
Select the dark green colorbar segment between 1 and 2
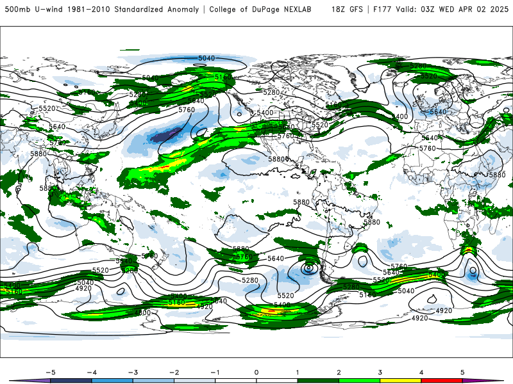pos(318,381)
